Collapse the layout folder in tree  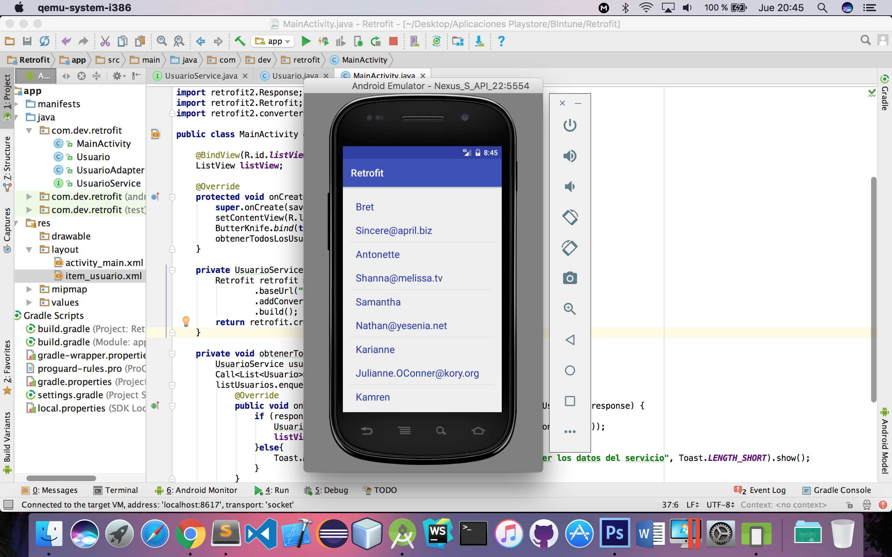click(29, 250)
